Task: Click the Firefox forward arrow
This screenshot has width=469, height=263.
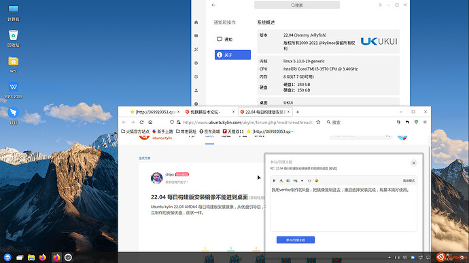Action: [133, 122]
